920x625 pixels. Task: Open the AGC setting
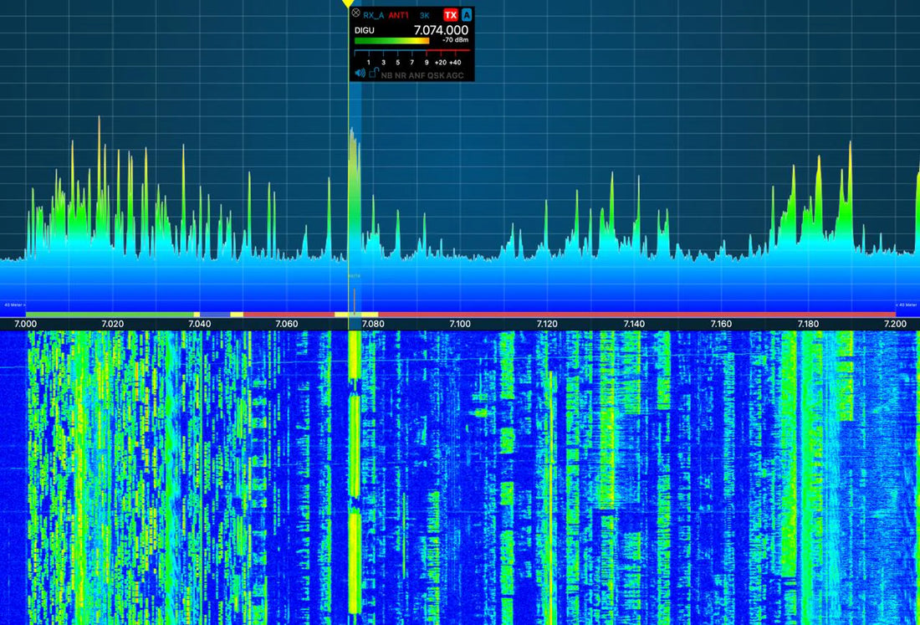coord(455,75)
